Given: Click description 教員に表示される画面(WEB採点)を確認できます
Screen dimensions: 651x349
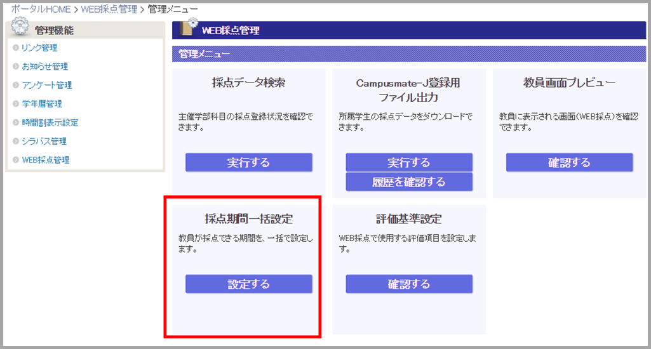Looking at the screenshot, I should [x=568, y=122].
